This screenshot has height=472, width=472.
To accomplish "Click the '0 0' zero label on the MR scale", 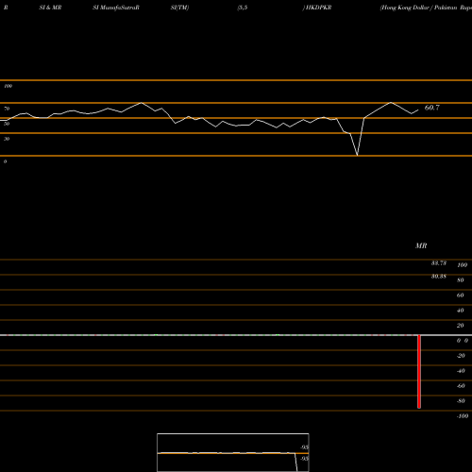I will 463,341.
